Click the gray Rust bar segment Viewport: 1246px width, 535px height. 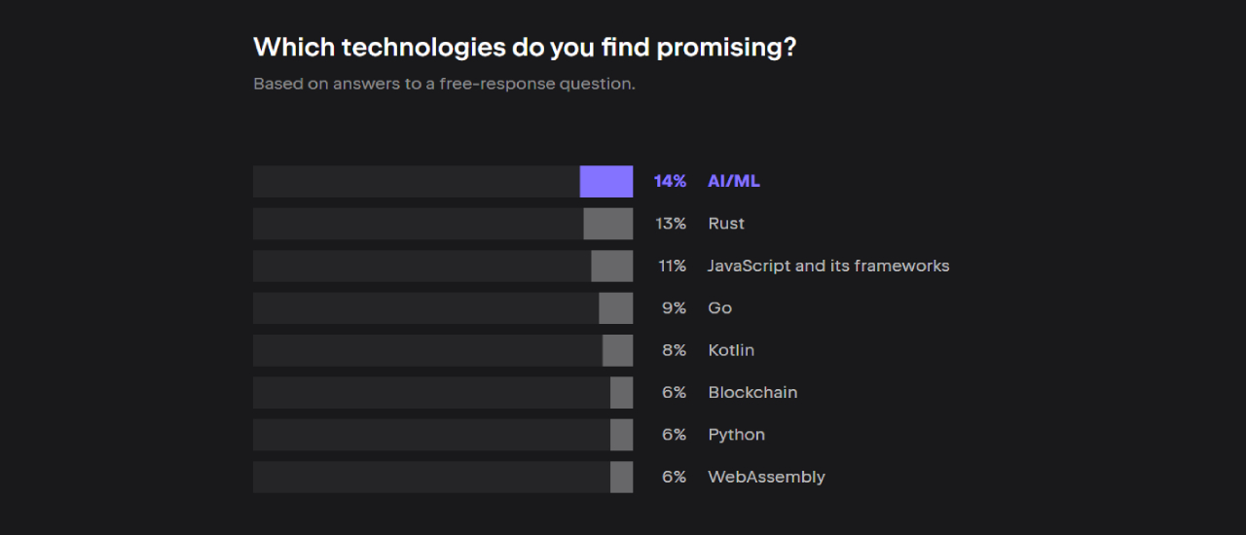click(608, 224)
